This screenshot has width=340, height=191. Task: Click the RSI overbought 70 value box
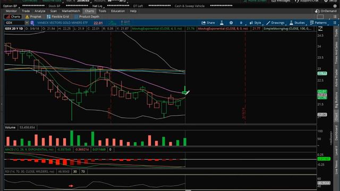tap(83, 171)
